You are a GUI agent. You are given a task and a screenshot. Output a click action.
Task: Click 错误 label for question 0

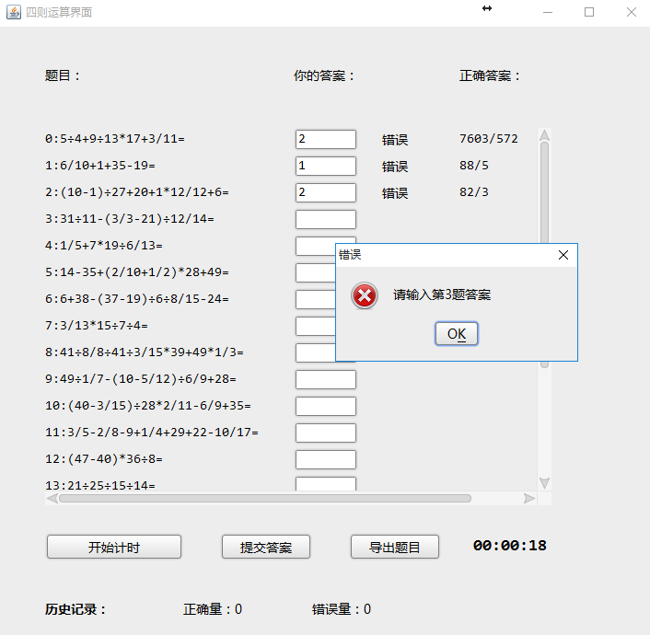pos(395,140)
